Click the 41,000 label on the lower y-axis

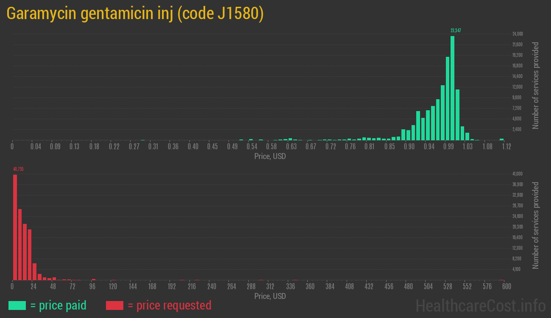pos(517,174)
